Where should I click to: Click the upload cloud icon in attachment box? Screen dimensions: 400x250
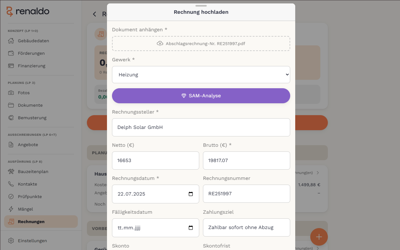pyautogui.click(x=160, y=43)
